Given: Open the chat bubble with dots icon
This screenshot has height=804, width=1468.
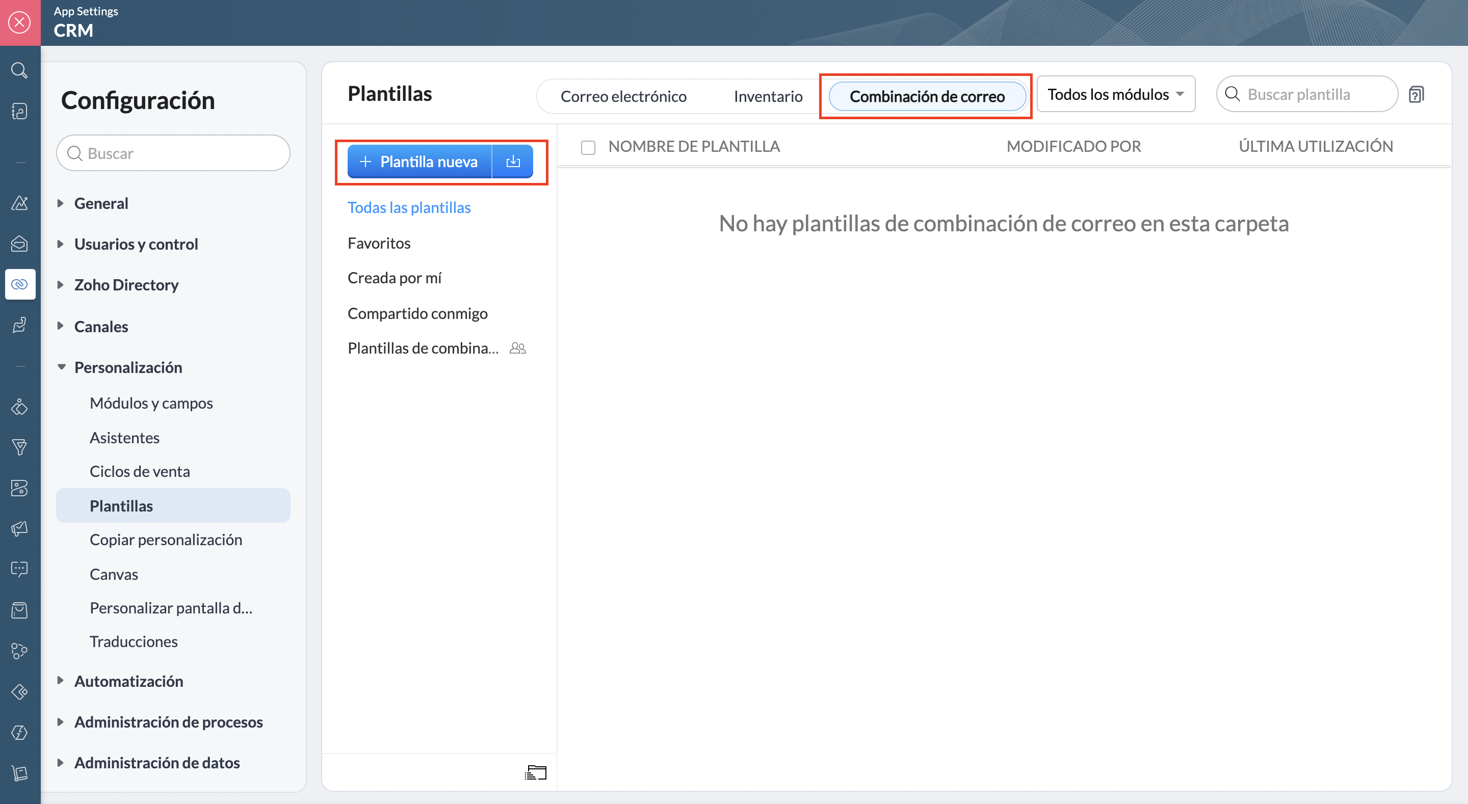Looking at the screenshot, I should [19, 569].
